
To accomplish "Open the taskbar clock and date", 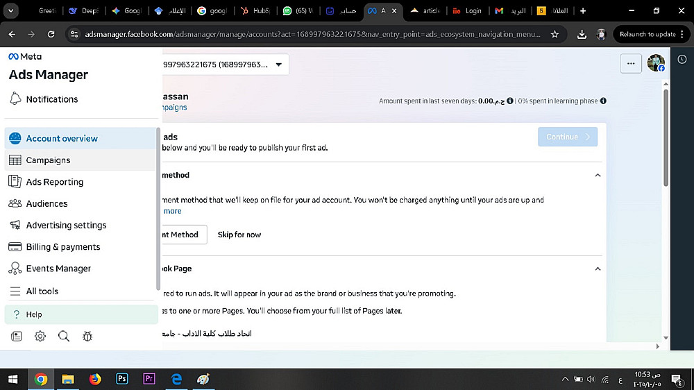I will click(648, 380).
